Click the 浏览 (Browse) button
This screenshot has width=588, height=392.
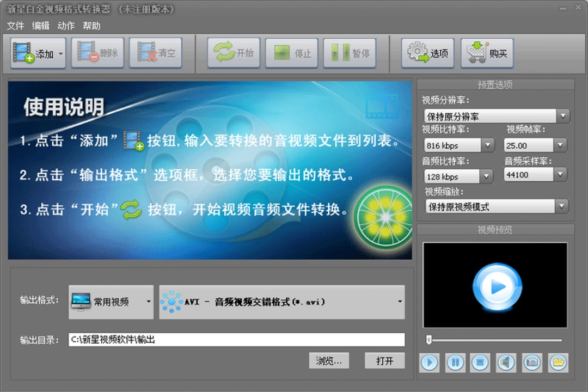pos(329,360)
